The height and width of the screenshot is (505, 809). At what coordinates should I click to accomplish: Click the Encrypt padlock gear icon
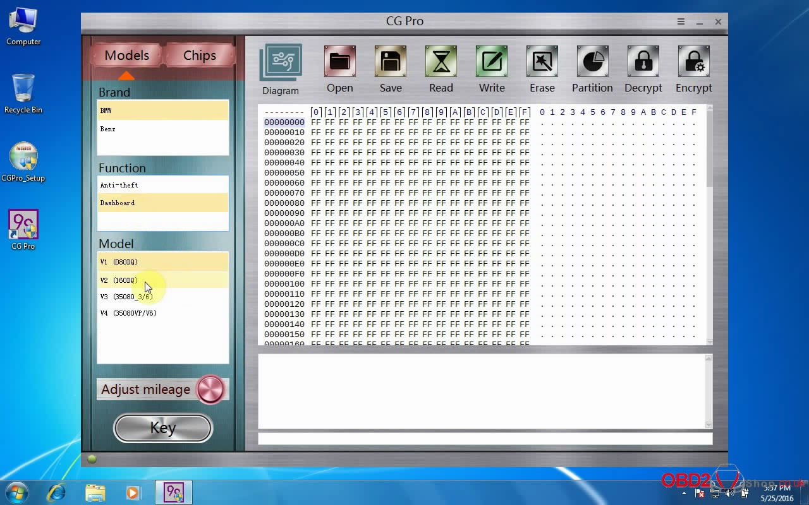tap(693, 62)
